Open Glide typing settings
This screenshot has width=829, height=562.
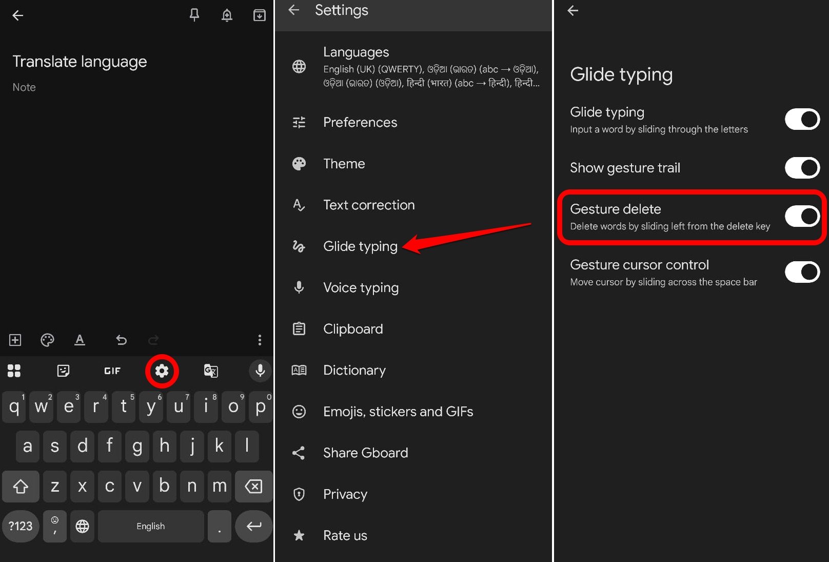pos(413,246)
